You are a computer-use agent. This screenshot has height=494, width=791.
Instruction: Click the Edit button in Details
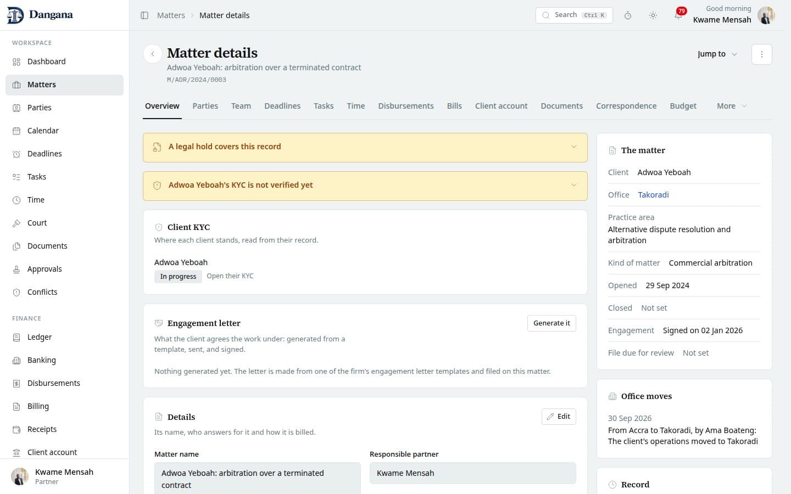point(559,417)
